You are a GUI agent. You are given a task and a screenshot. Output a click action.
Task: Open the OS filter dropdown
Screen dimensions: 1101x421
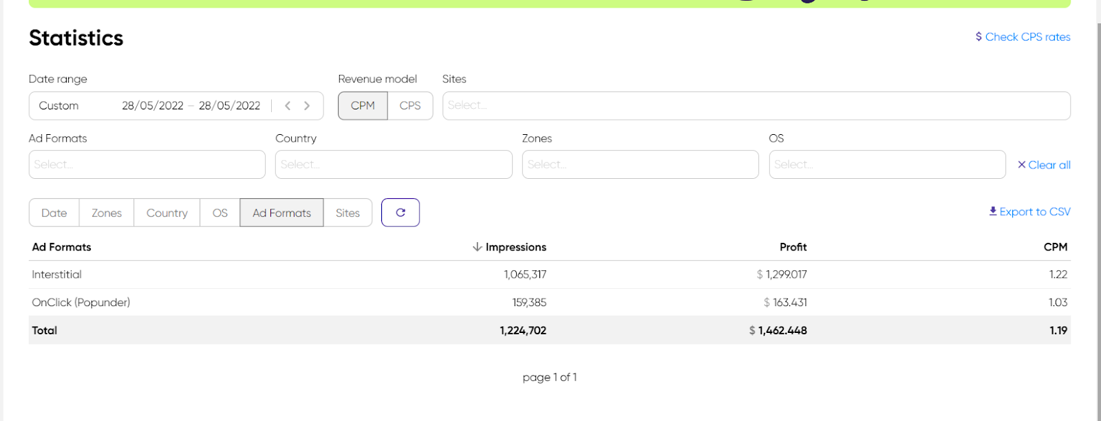(x=887, y=165)
